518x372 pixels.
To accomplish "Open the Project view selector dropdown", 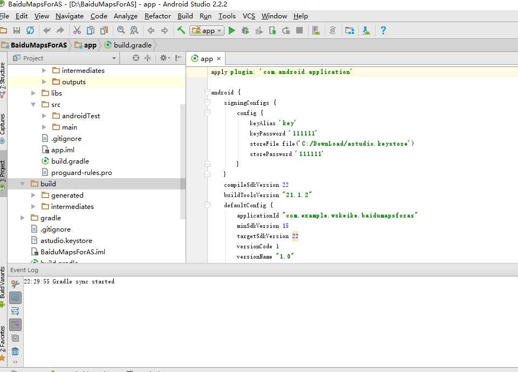I will coord(64,58).
